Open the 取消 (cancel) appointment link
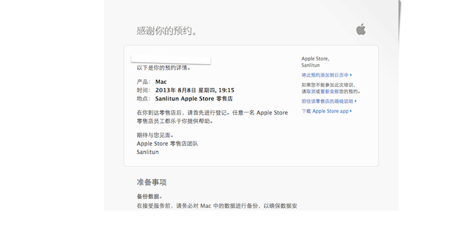Screen dimensions: 457x228 click(311, 91)
